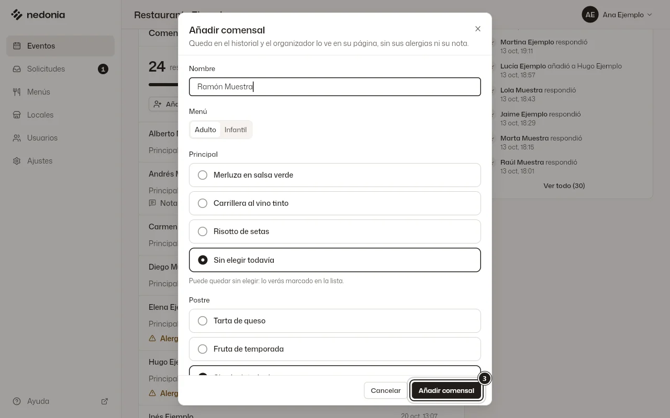Open the Menús utensils icon
670x418 pixels.
pos(17,92)
